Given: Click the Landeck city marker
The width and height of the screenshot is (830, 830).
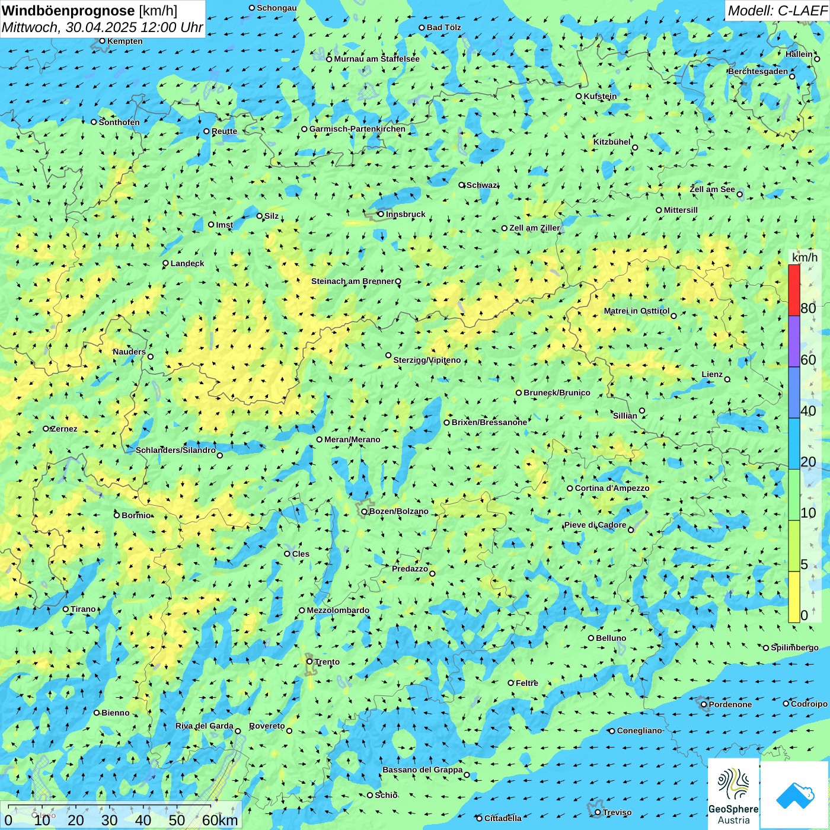Looking at the screenshot, I should [x=165, y=263].
